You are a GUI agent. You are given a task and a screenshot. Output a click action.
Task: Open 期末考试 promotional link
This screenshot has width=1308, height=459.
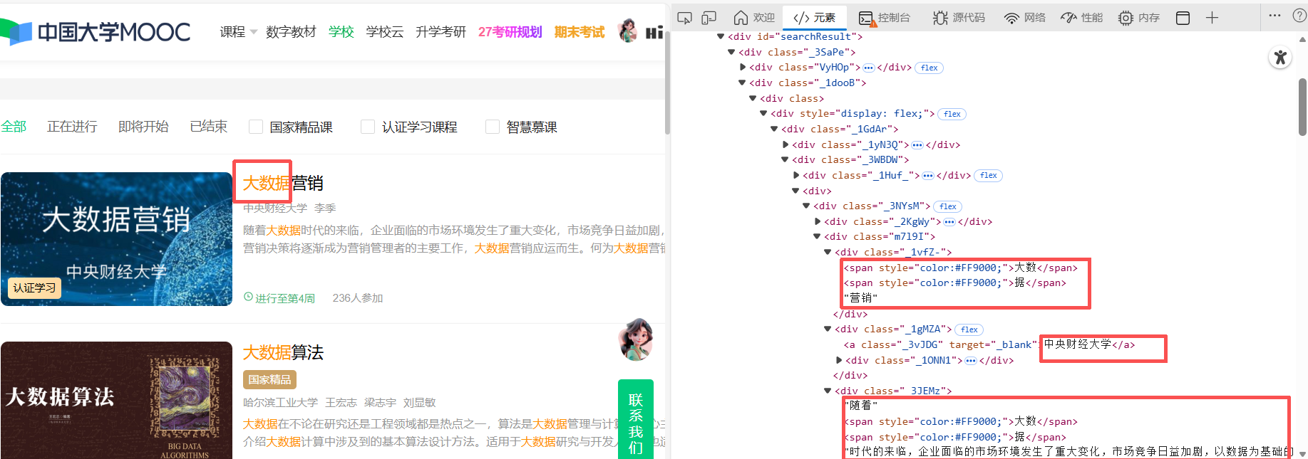[x=579, y=32]
